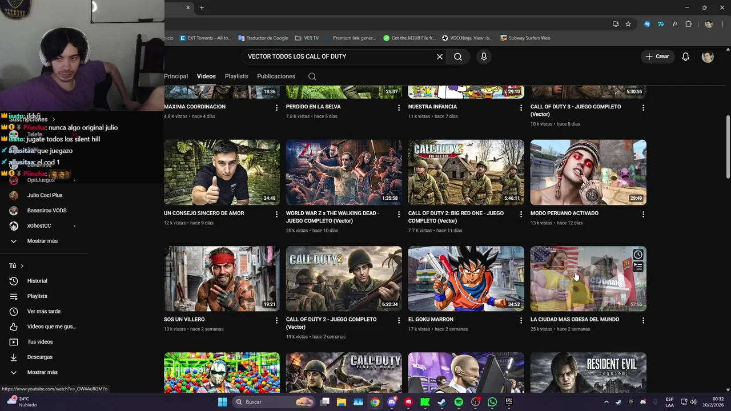Start voice search with the microphone
The image size is (731, 411).
pos(484,57)
